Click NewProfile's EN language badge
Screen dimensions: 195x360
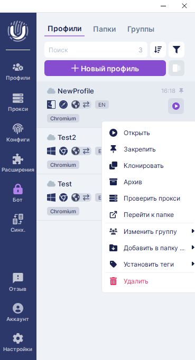pos(102,105)
